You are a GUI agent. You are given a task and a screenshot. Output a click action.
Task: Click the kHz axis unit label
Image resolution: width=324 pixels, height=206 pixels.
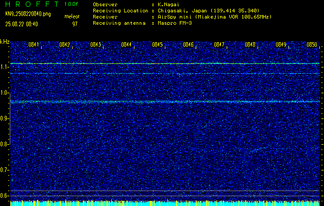[5, 42]
